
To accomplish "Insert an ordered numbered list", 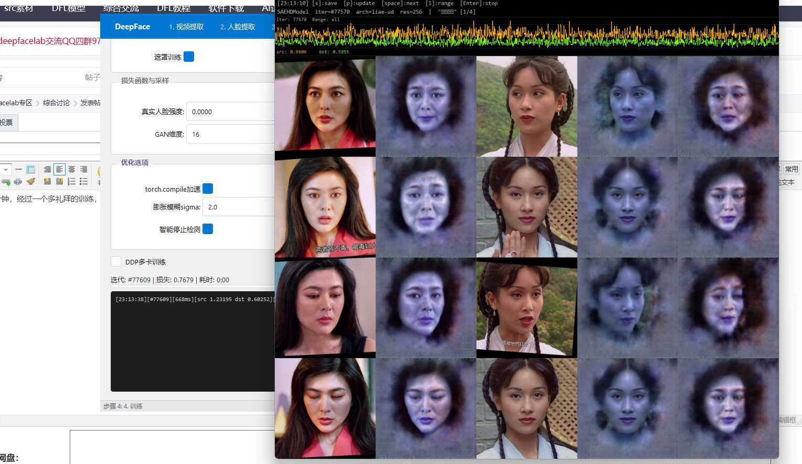I will (71, 181).
